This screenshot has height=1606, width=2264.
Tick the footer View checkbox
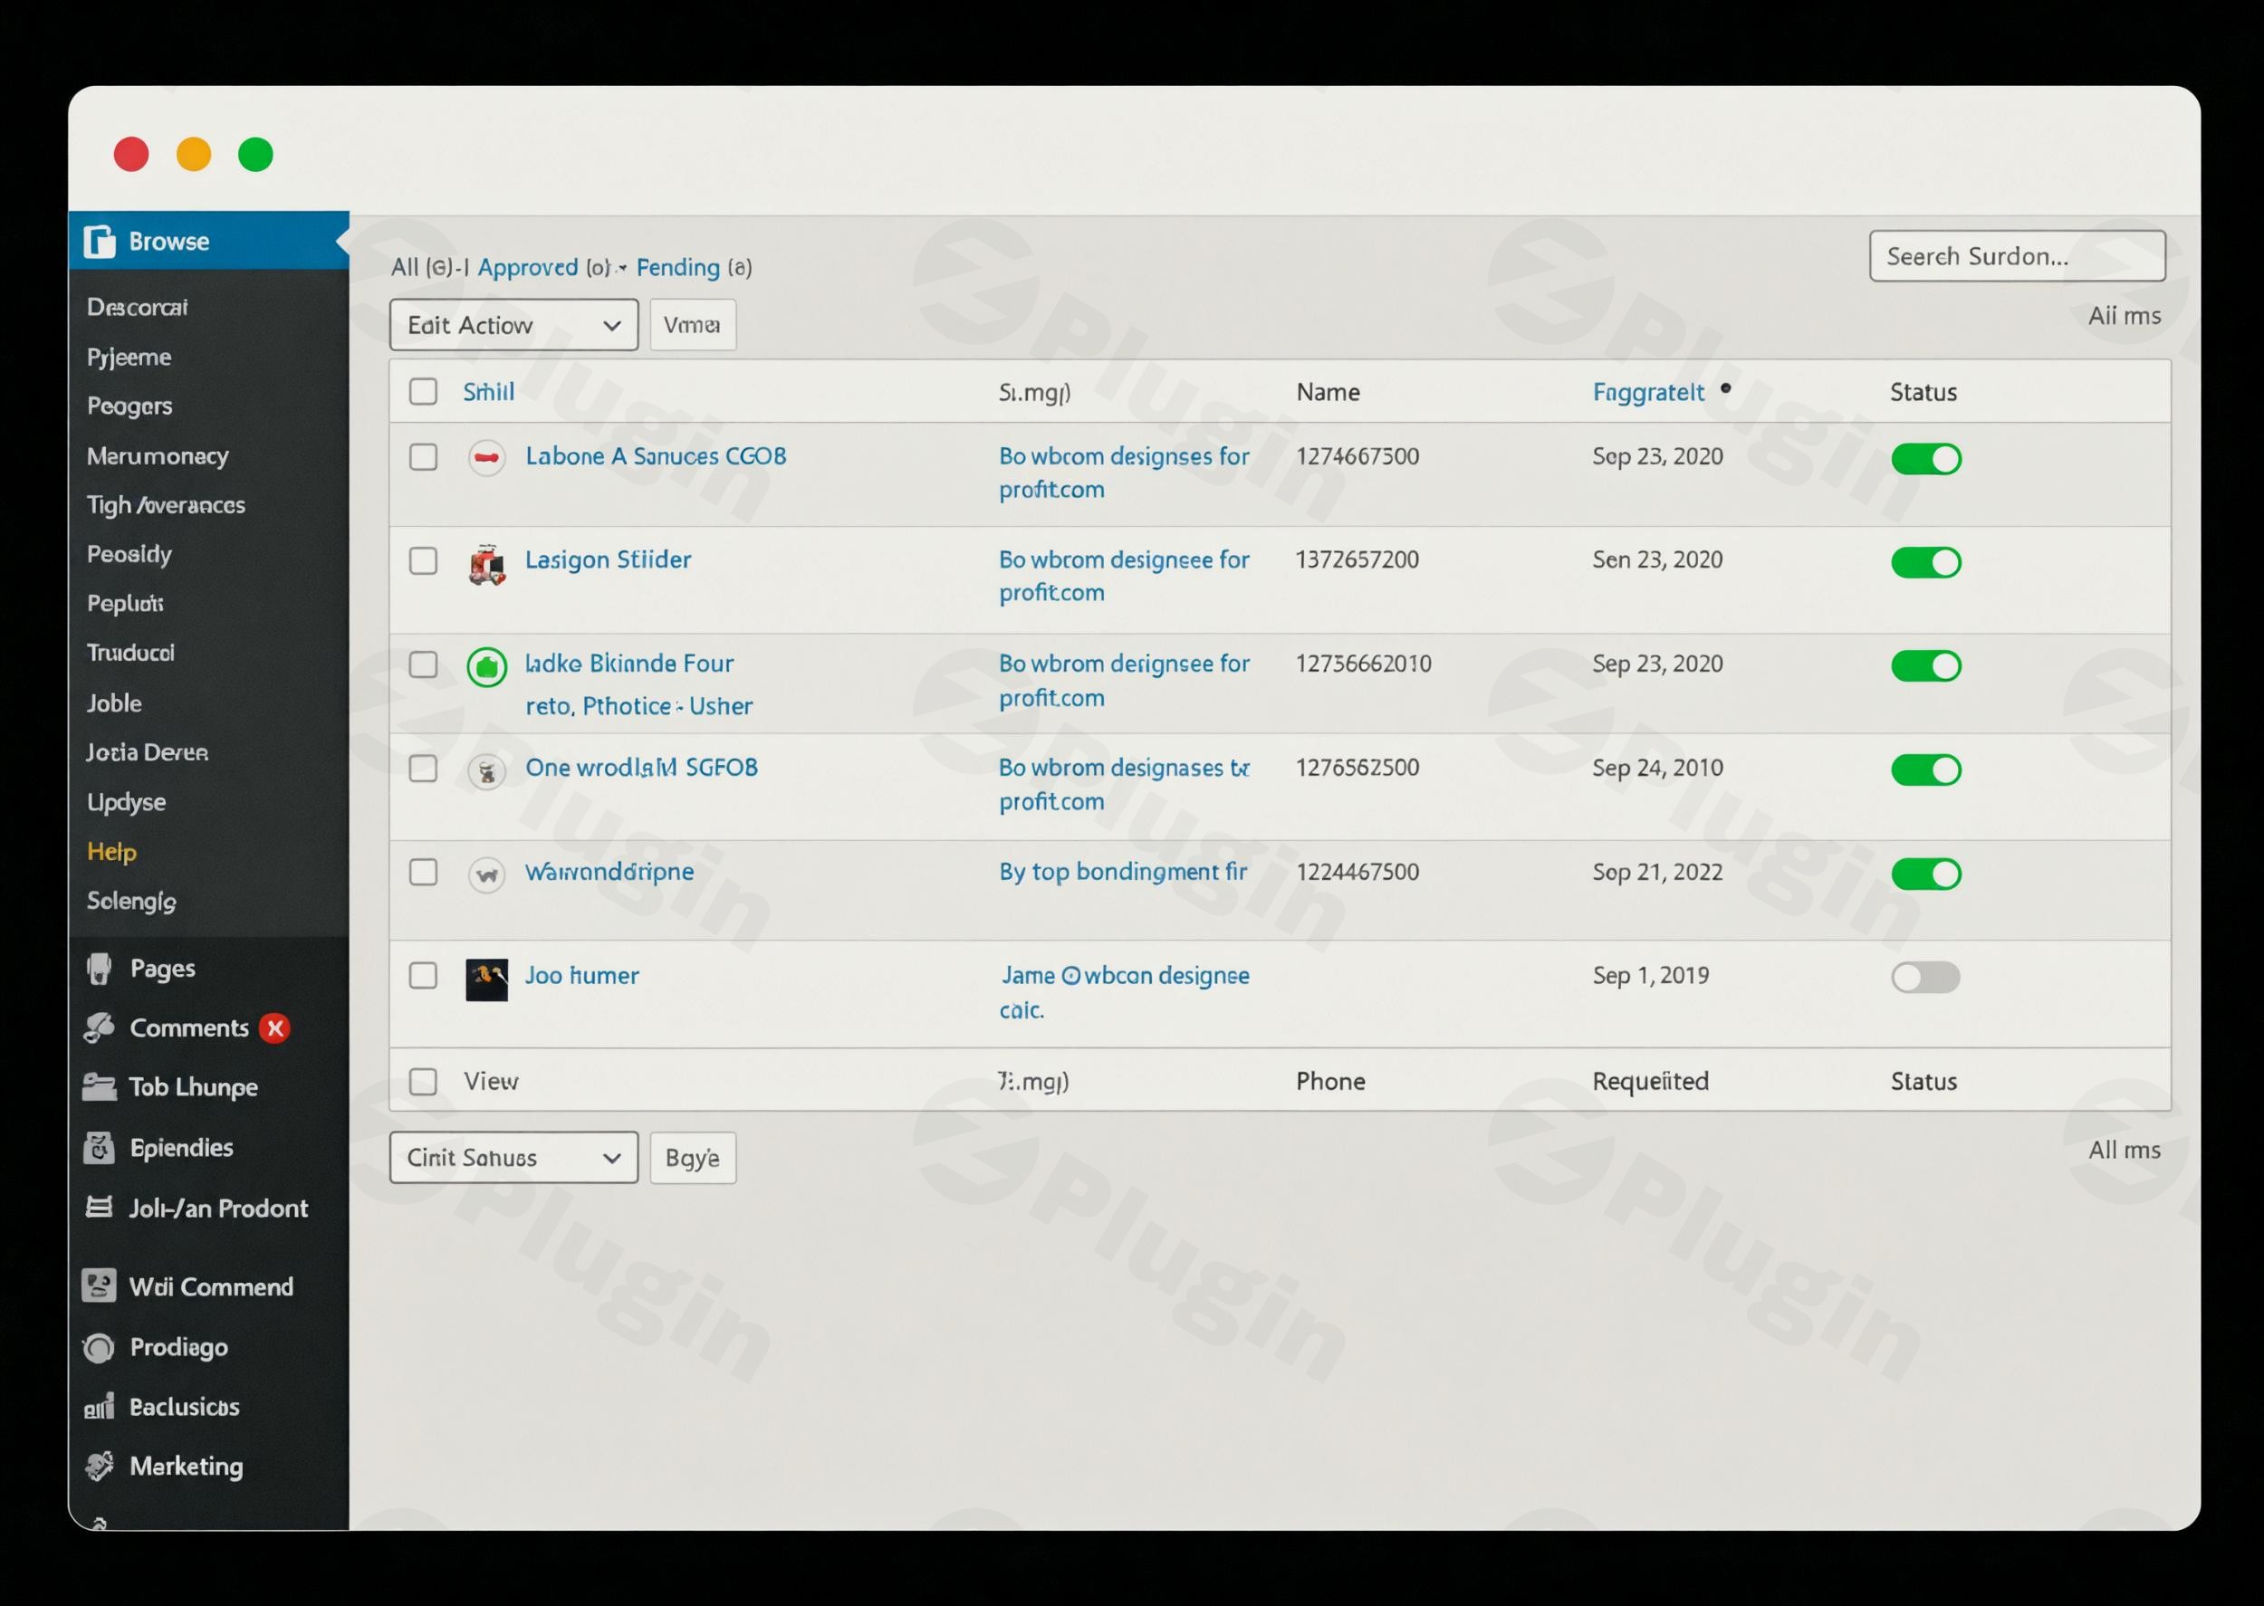[423, 1081]
